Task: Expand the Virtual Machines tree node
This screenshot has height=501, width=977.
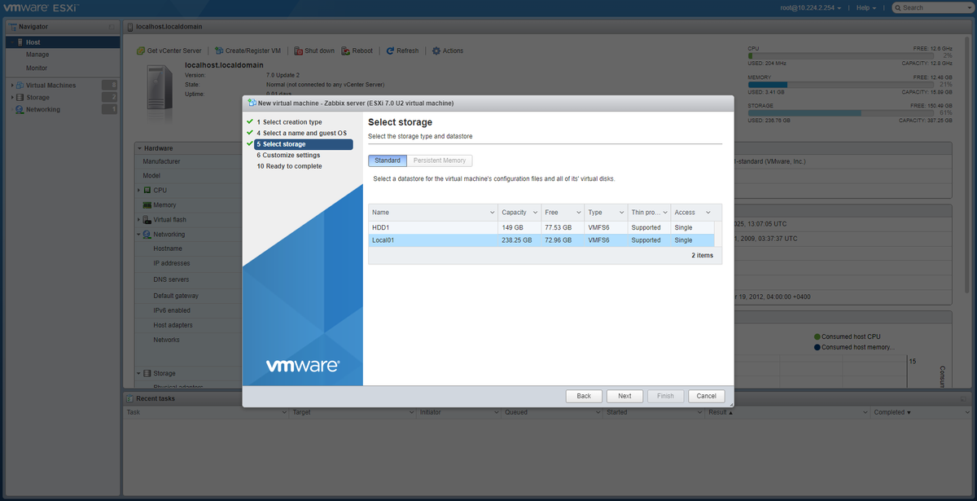Action: [x=11, y=85]
